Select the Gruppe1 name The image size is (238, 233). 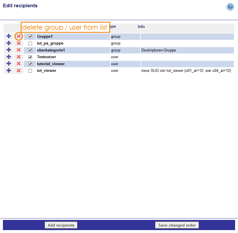pyautogui.click(x=45, y=37)
